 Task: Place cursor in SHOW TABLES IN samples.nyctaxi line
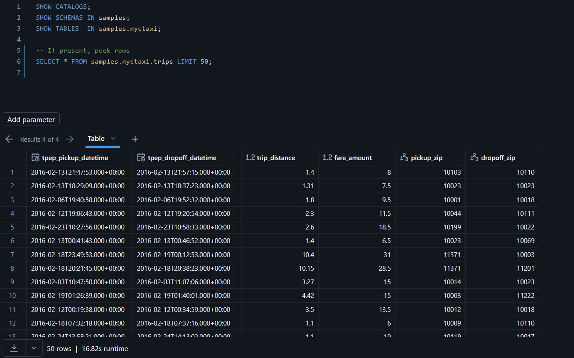tap(99, 29)
